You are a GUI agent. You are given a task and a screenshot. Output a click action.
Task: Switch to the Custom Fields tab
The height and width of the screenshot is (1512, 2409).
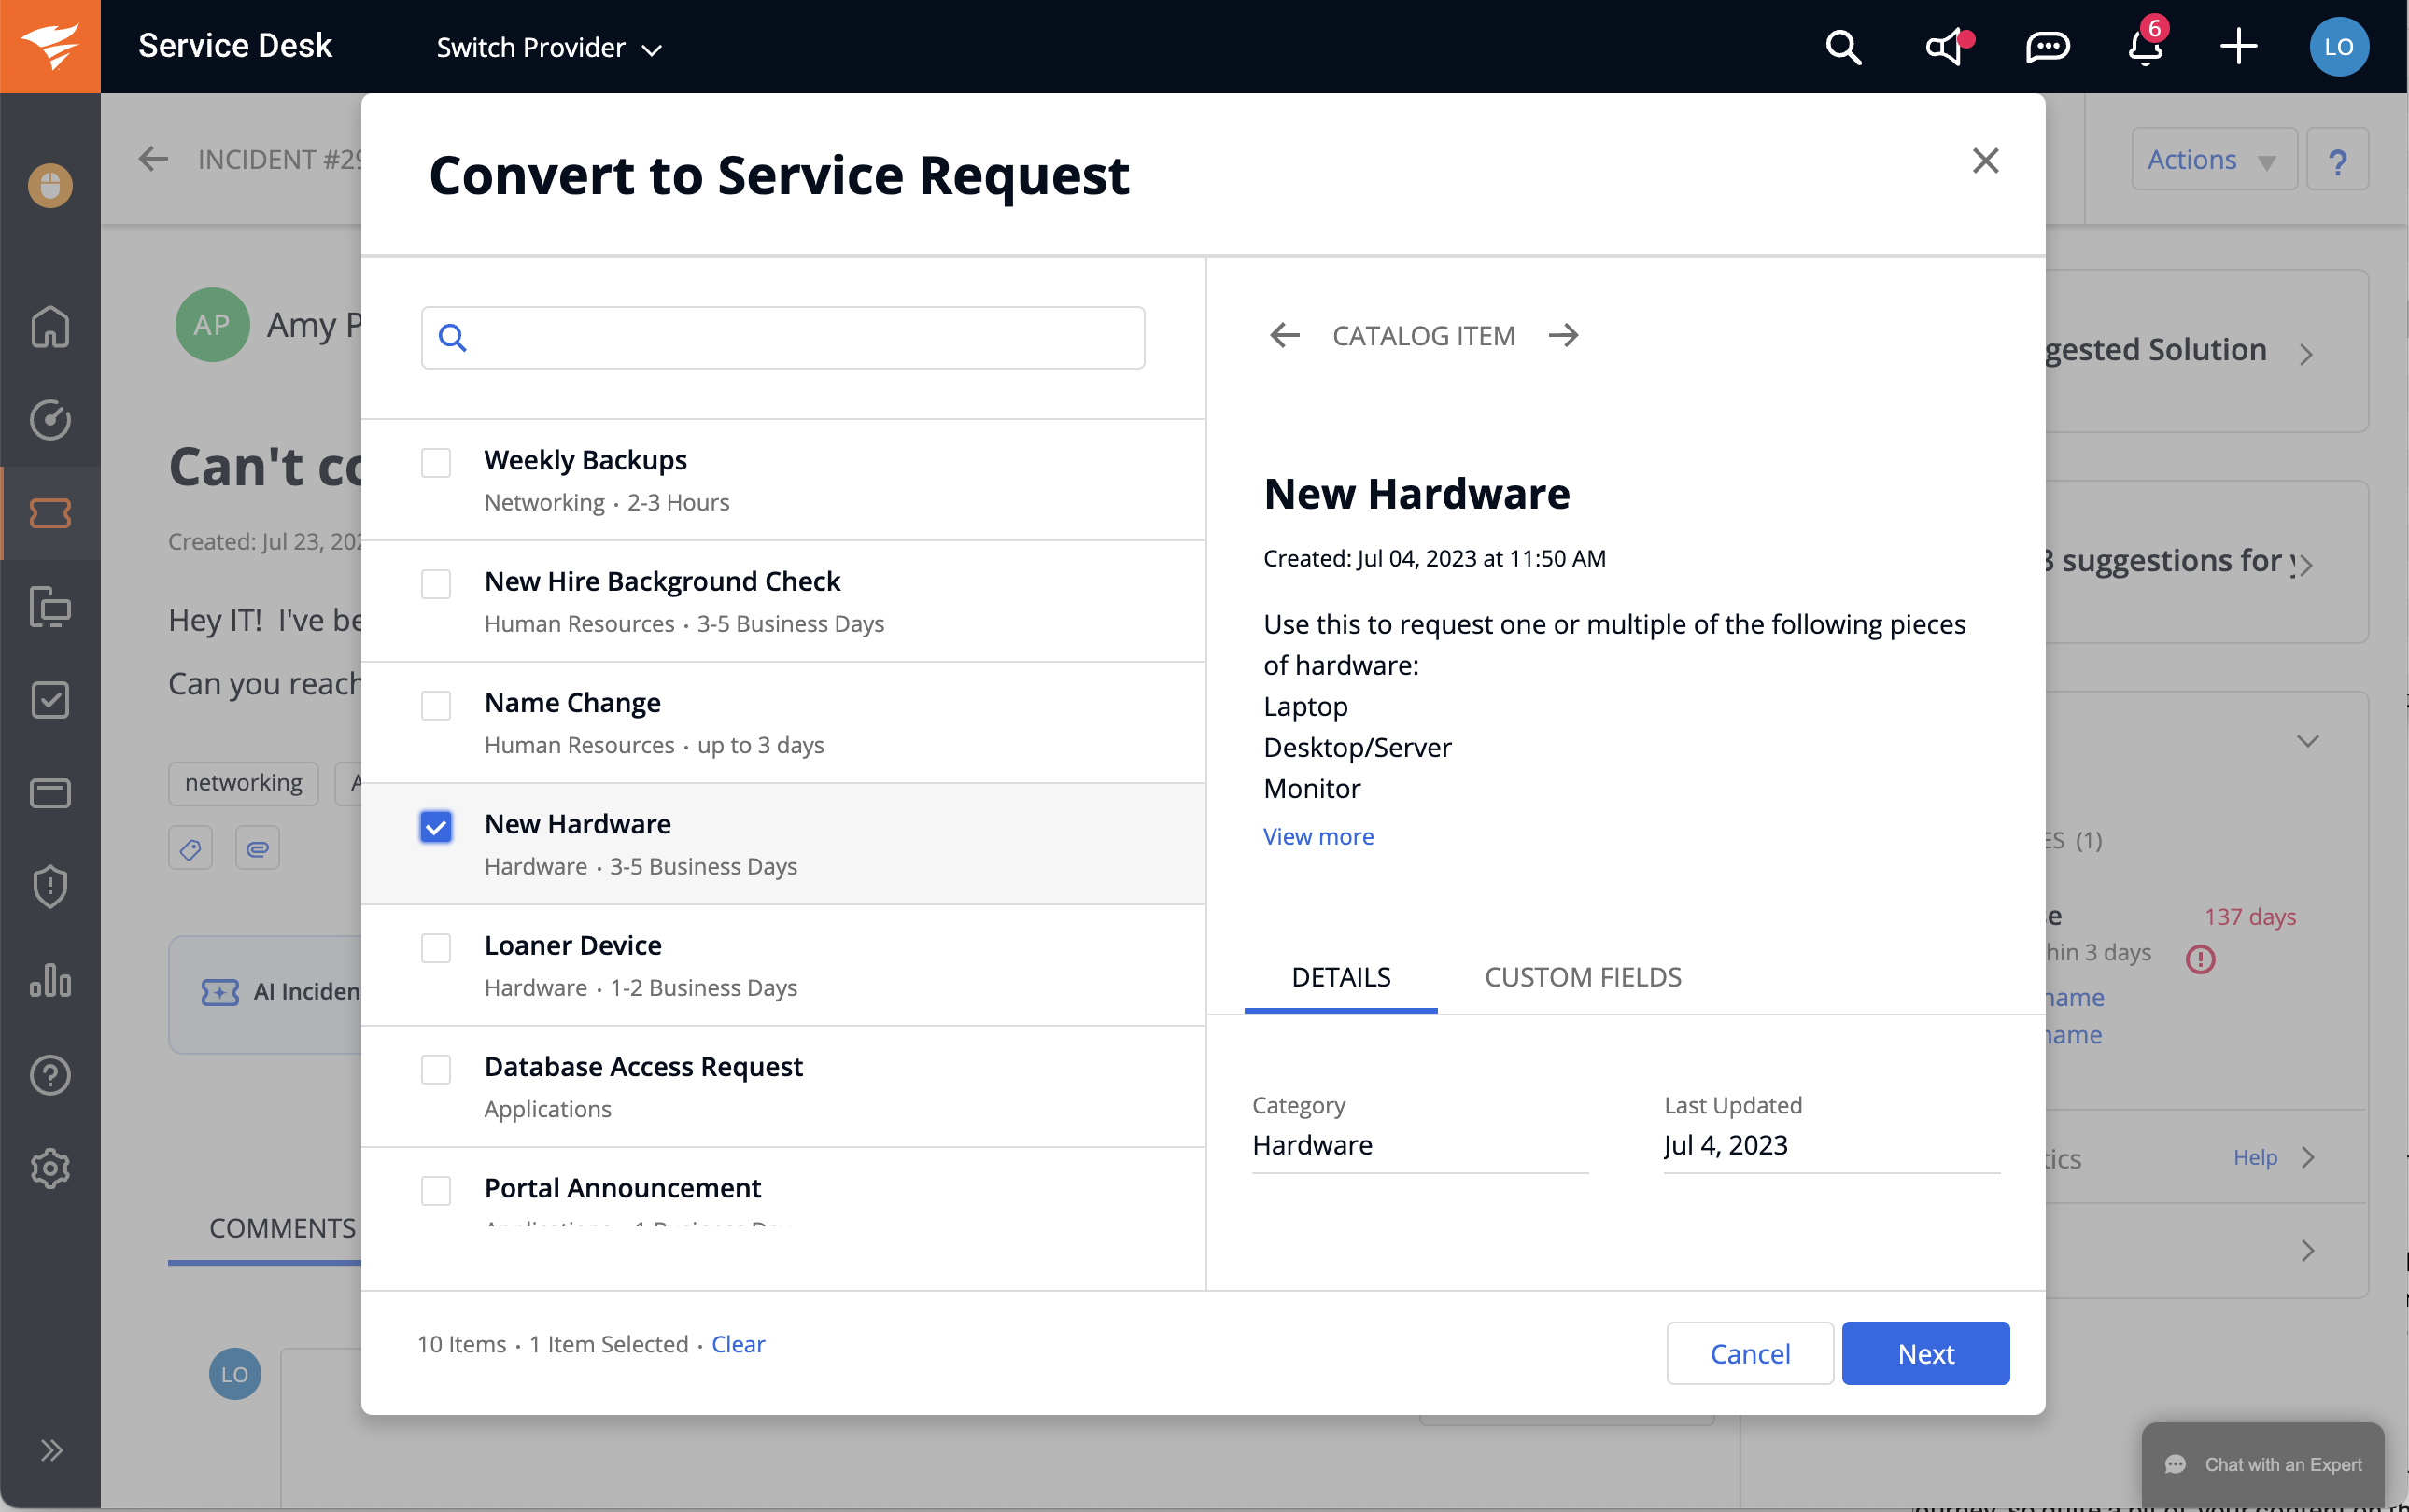1583,977
